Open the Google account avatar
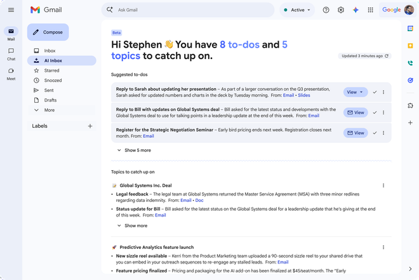The width and height of the screenshot is (419, 280). (x=409, y=10)
